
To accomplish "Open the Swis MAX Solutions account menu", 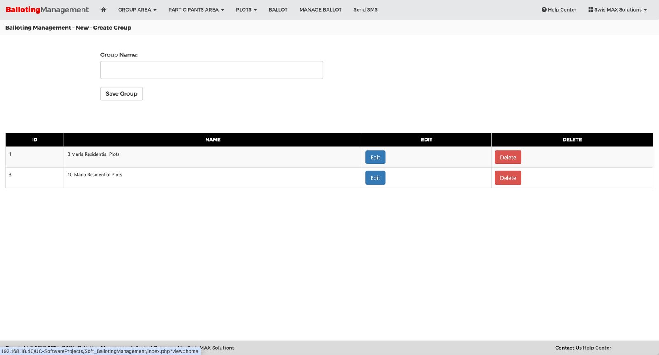I will [617, 9].
